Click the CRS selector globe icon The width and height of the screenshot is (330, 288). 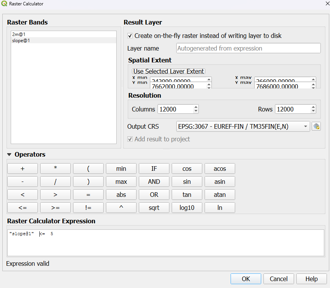316,126
